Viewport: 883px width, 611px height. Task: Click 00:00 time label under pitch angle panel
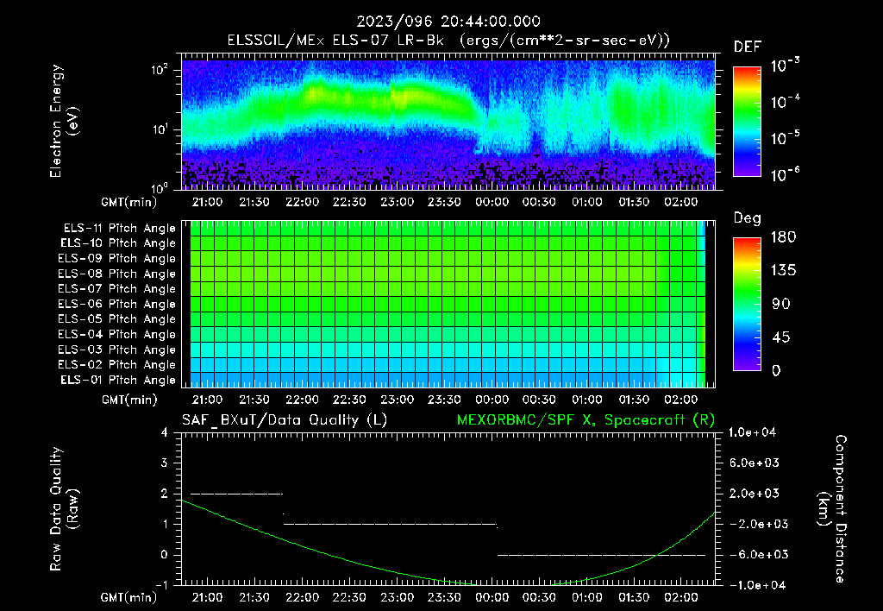point(492,400)
